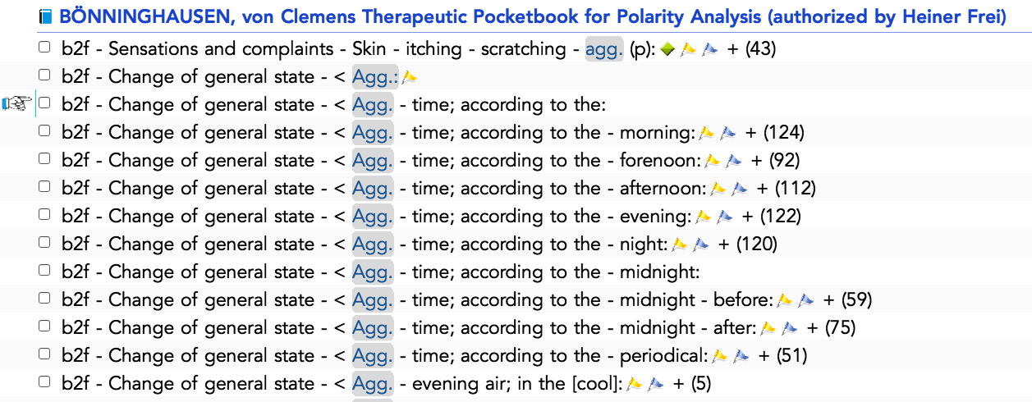Click the yellow flag on the night row
This screenshot has width=1032, height=402.
tap(679, 244)
